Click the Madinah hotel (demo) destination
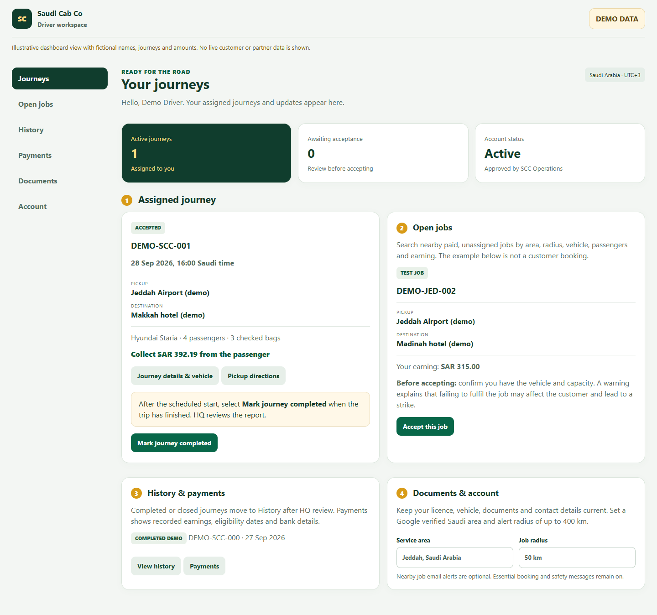This screenshot has width=657, height=615. pyautogui.click(x=435, y=344)
